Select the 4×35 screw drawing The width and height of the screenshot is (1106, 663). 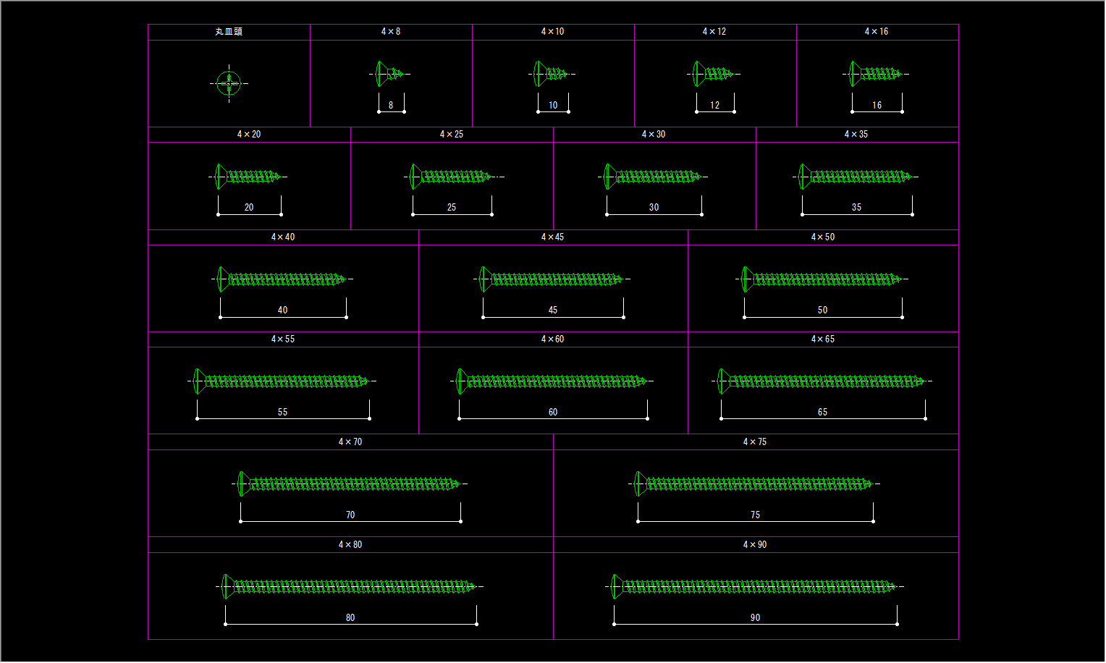[x=856, y=177]
